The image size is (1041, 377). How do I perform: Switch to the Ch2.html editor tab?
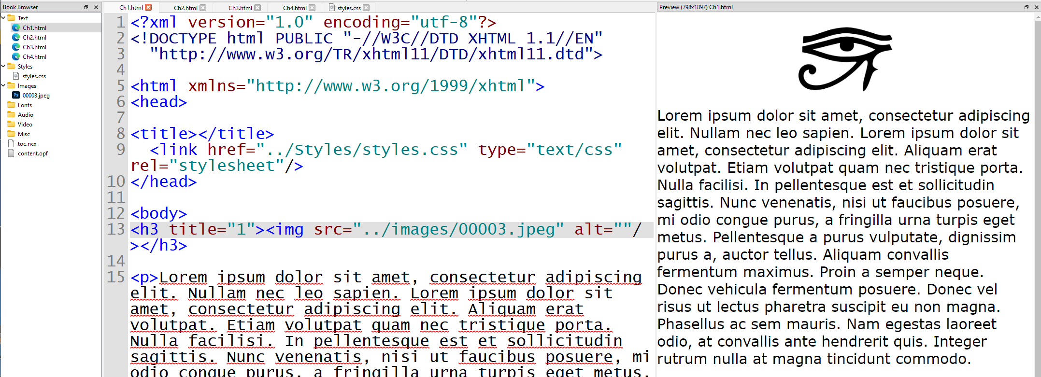coord(185,8)
